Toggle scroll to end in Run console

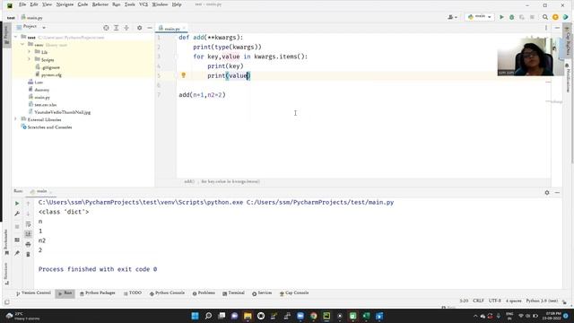[28, 233]
